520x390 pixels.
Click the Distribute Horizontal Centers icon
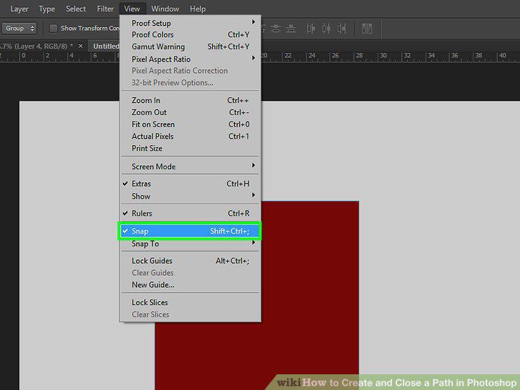pyautogui.click(x=326, y=29)
